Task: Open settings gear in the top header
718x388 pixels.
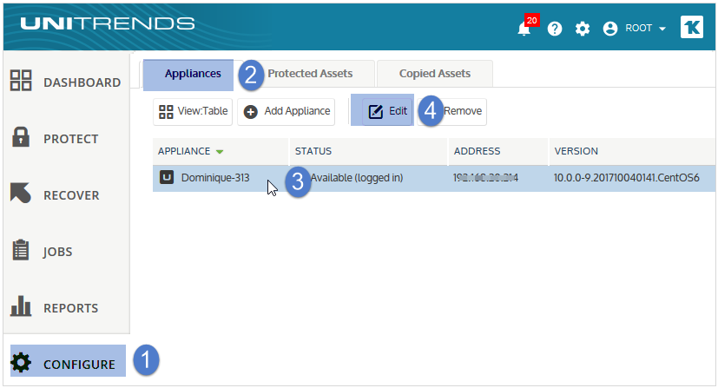Action: click(583, 29)
